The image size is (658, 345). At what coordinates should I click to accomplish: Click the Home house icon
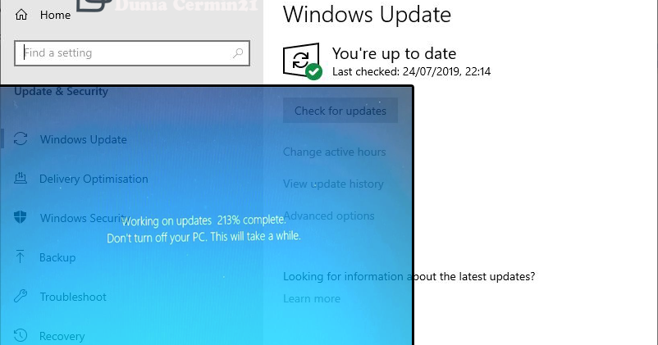pos(21,15)
